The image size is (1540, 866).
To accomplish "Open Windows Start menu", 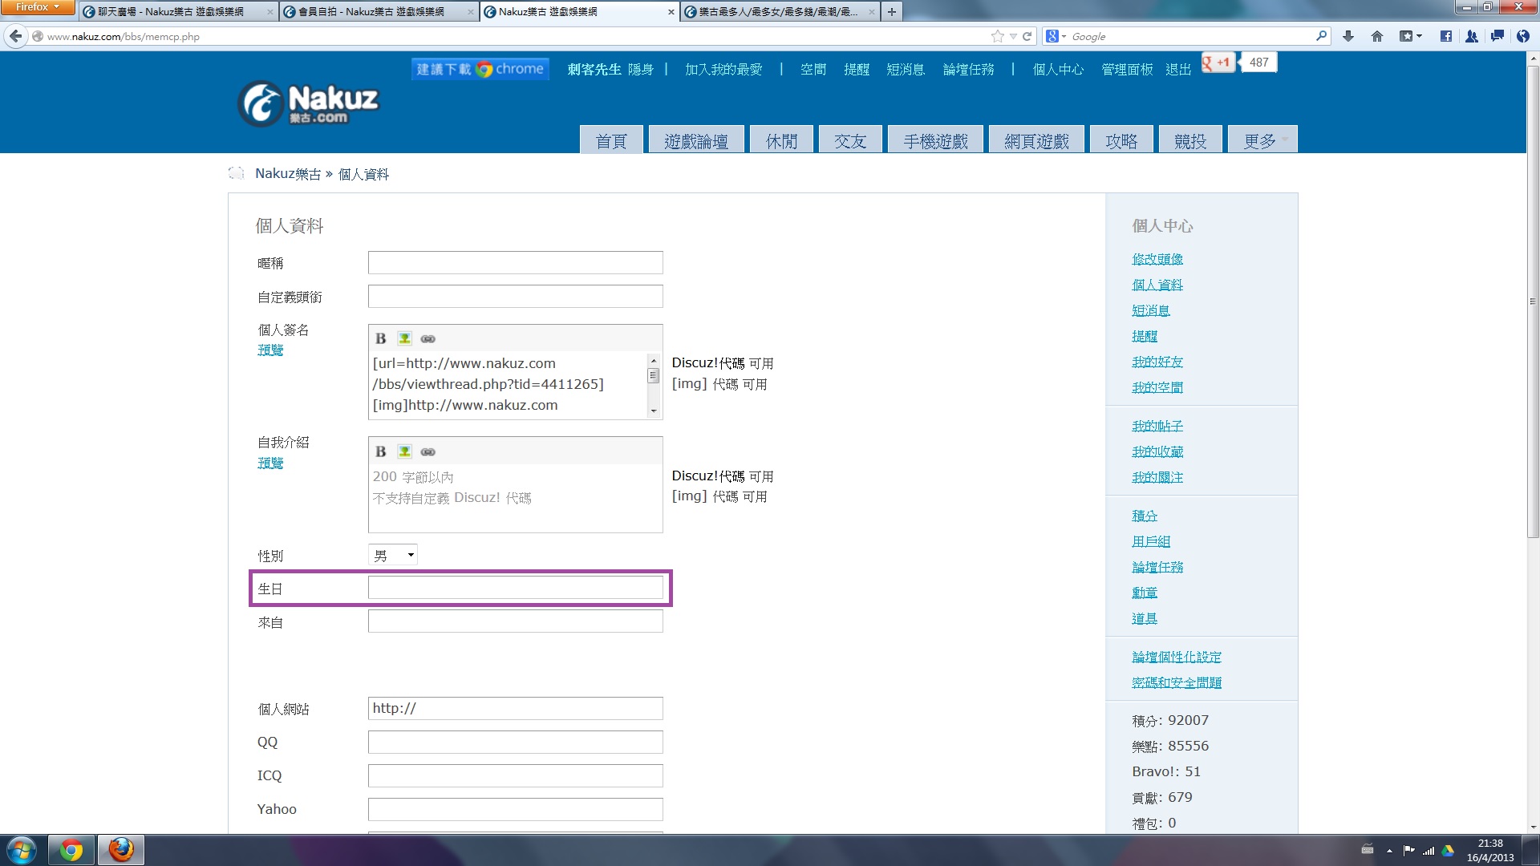I will (22, 850).
